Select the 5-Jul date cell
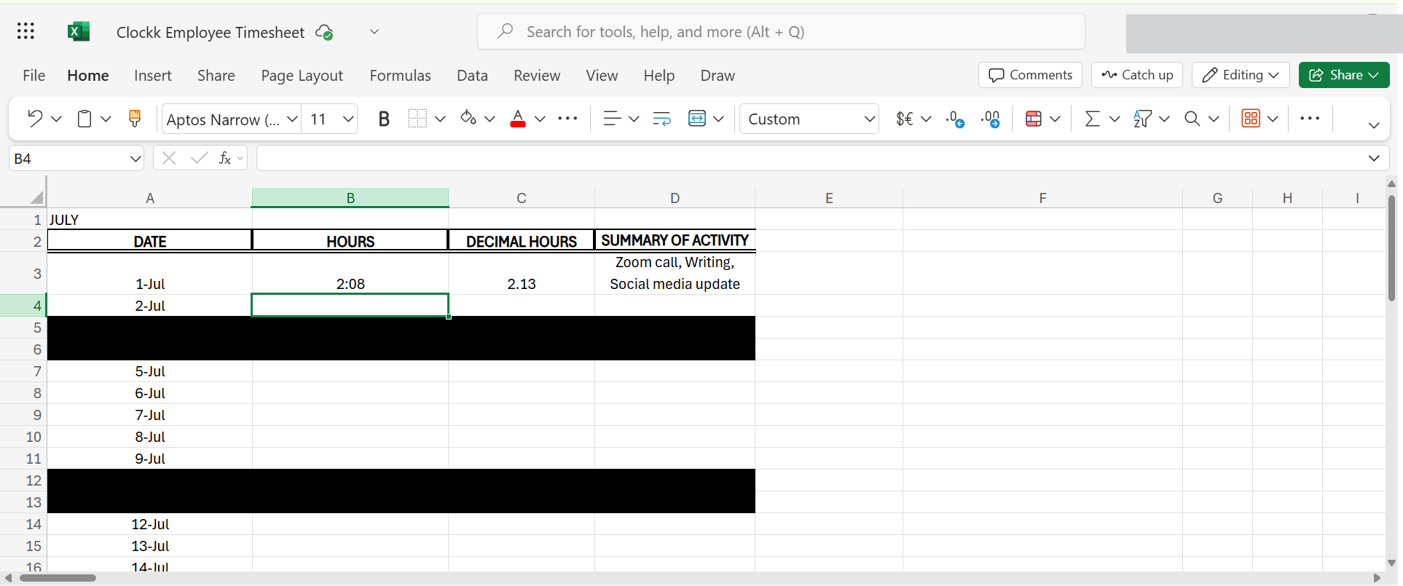Screen dimensions: 1403x586 150,371
